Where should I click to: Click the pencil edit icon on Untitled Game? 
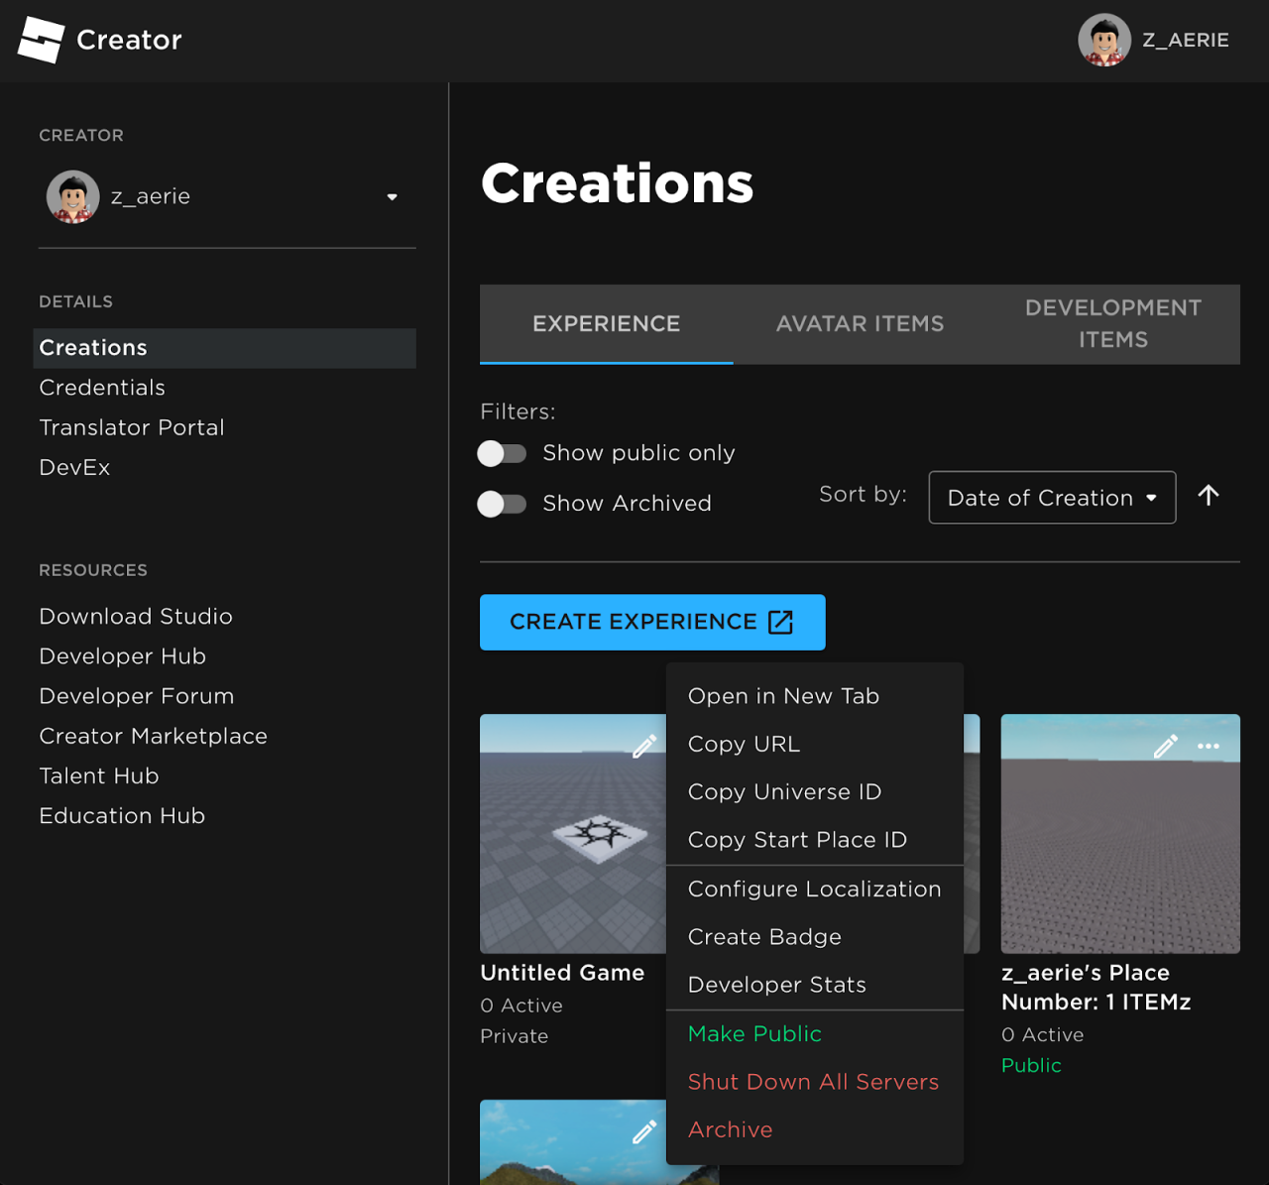coord(645,745)
